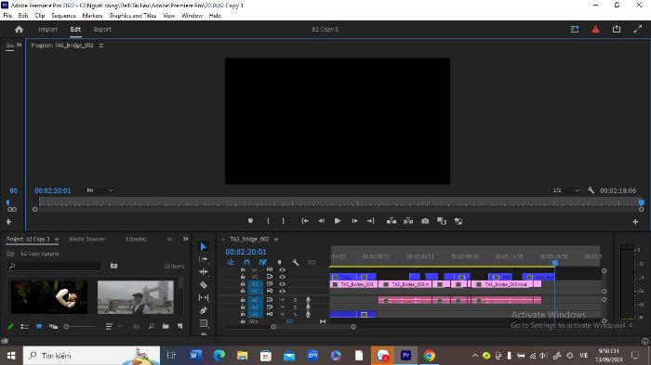Switch Project panel to Freeform View
Viewport: 651px width, 365px height.
click(53, 326)
